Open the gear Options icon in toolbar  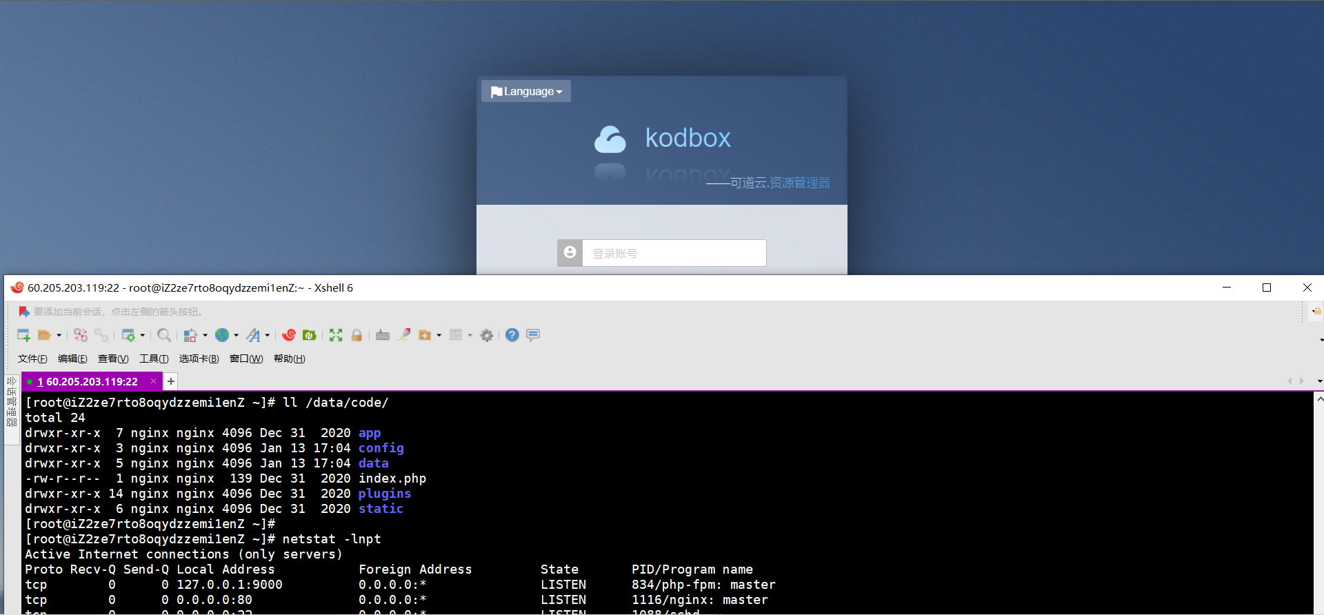[x=487, y=335]
